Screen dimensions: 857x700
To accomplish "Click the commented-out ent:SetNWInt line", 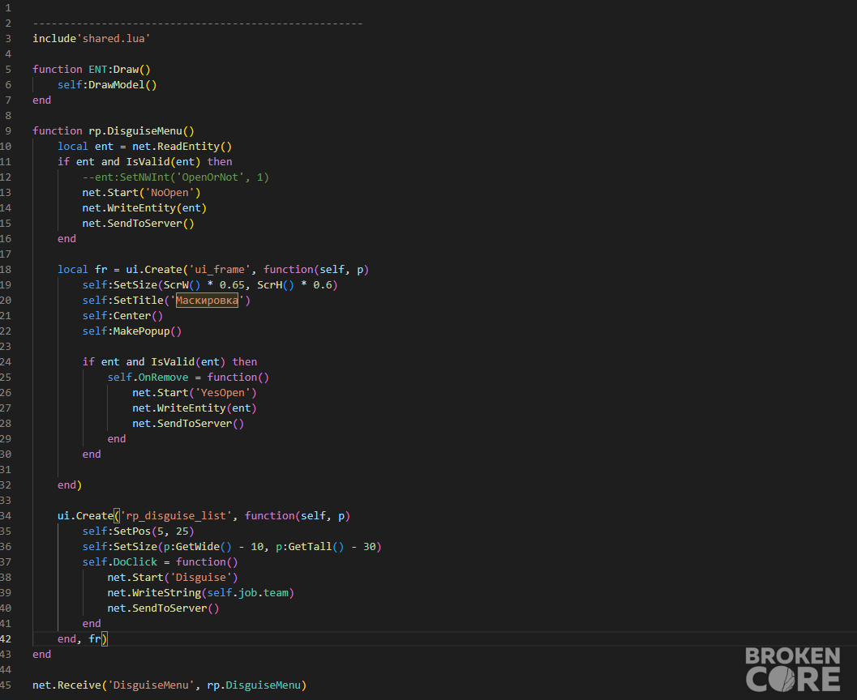I will coord(175,177).
